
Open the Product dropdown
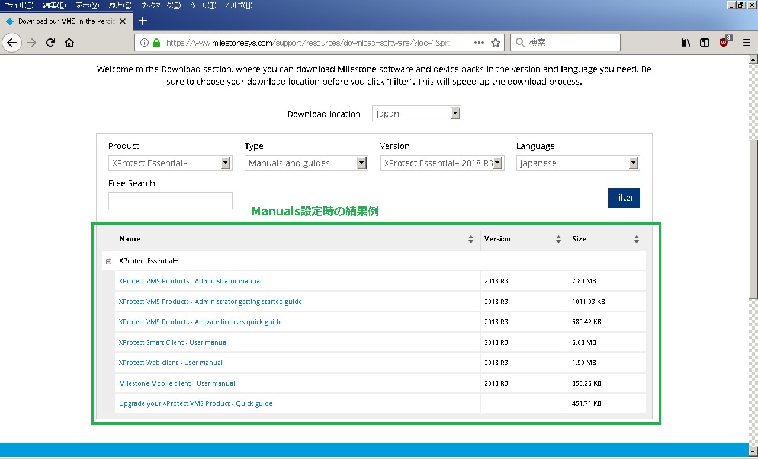(170, 163)
